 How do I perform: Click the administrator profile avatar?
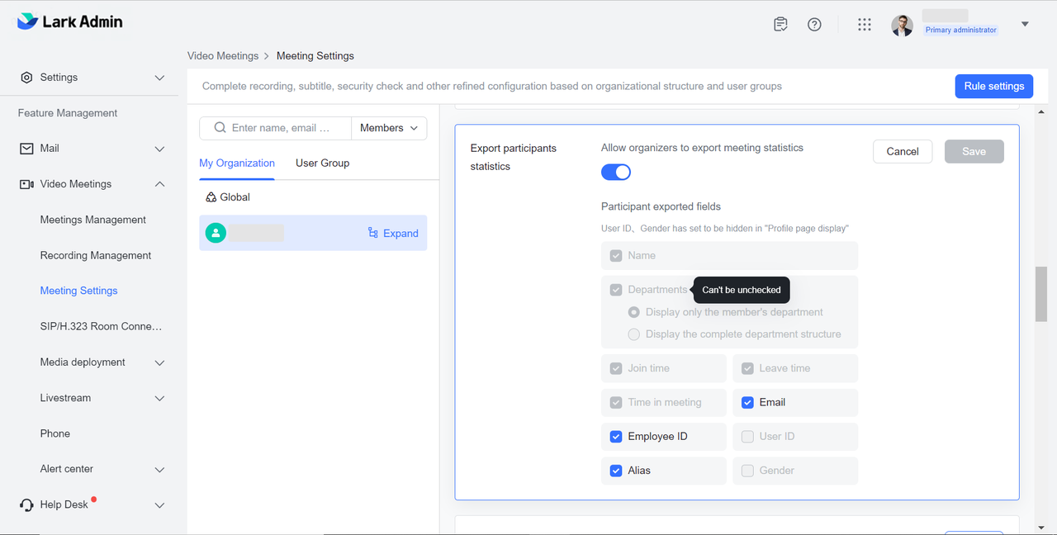(902, 25)
